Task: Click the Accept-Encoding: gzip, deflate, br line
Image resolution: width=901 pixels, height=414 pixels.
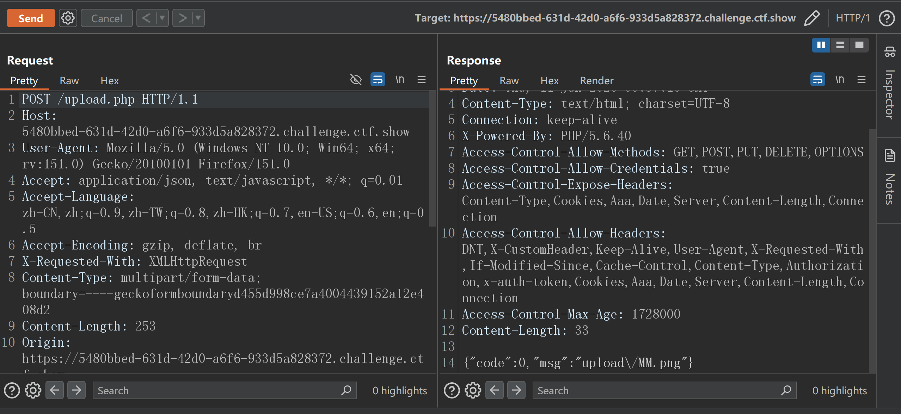Action: 142,245
